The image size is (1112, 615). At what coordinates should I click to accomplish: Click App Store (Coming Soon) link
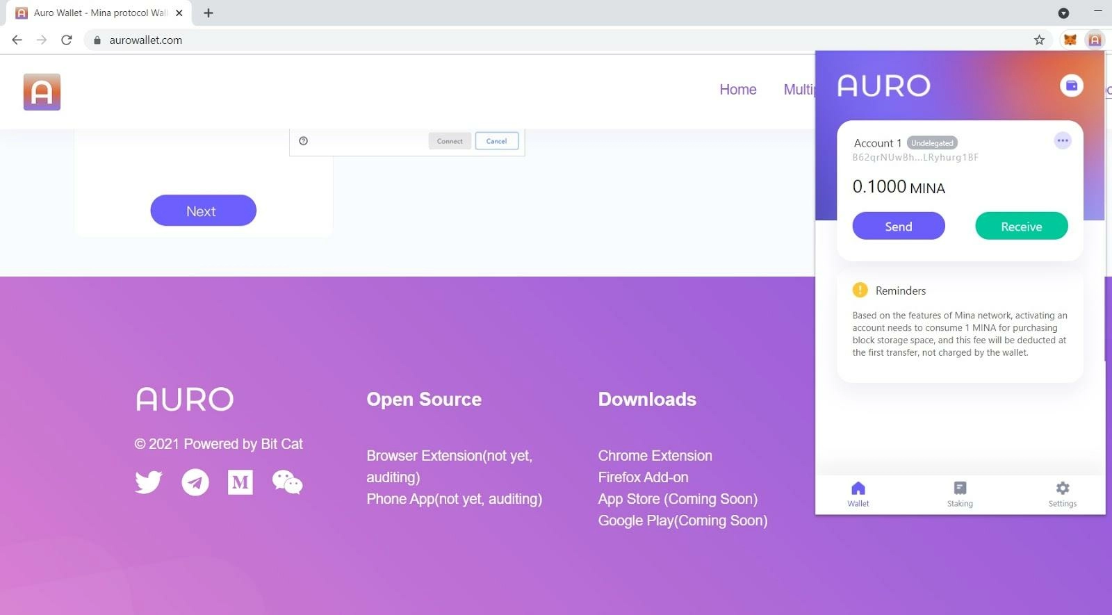(x=678, y=499)
